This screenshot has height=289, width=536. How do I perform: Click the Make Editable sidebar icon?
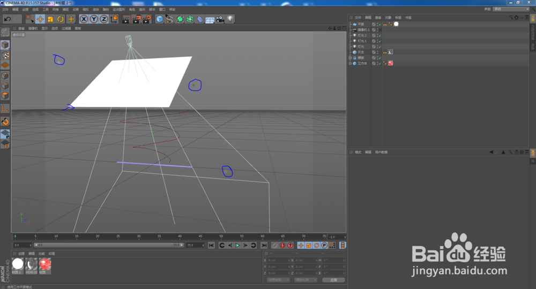point(5,33)
